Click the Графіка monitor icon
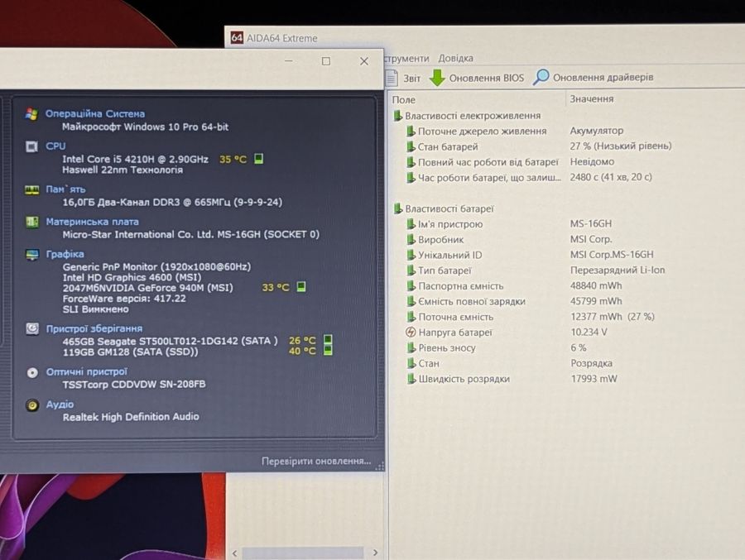This screenshot has width=745, height=560. click(x=31, y=255)
